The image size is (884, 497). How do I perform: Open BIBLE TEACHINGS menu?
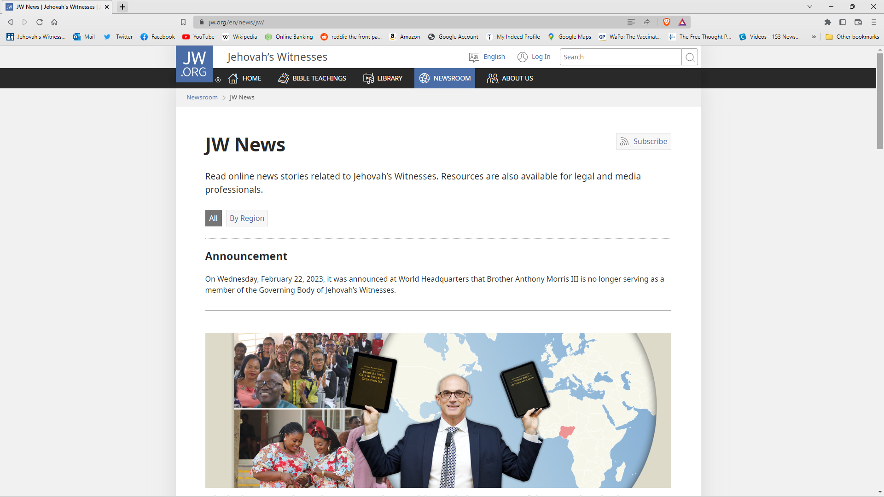(x=312, y=78)
